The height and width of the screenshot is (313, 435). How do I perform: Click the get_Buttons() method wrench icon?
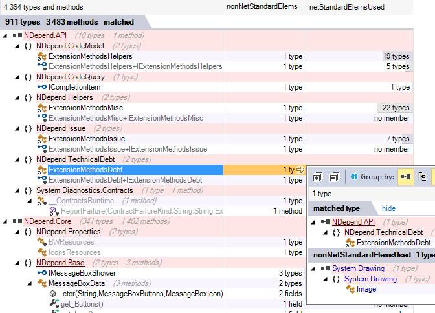click(54, 304)
